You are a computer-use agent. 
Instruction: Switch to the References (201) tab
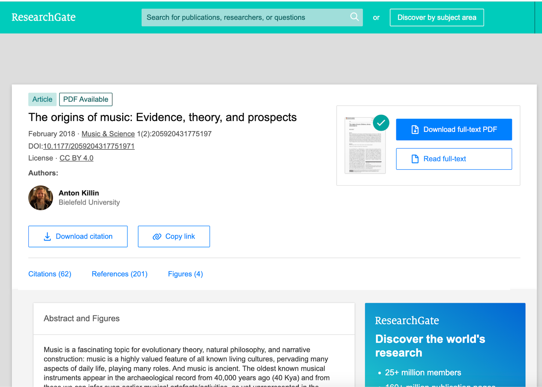pyautogui.click(x=120, y=274)
